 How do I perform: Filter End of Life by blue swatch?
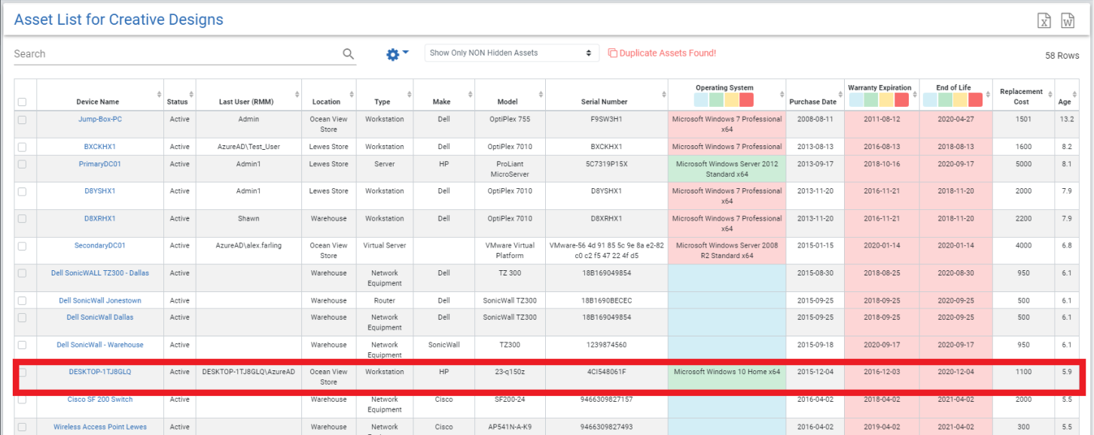pos(931,99)
